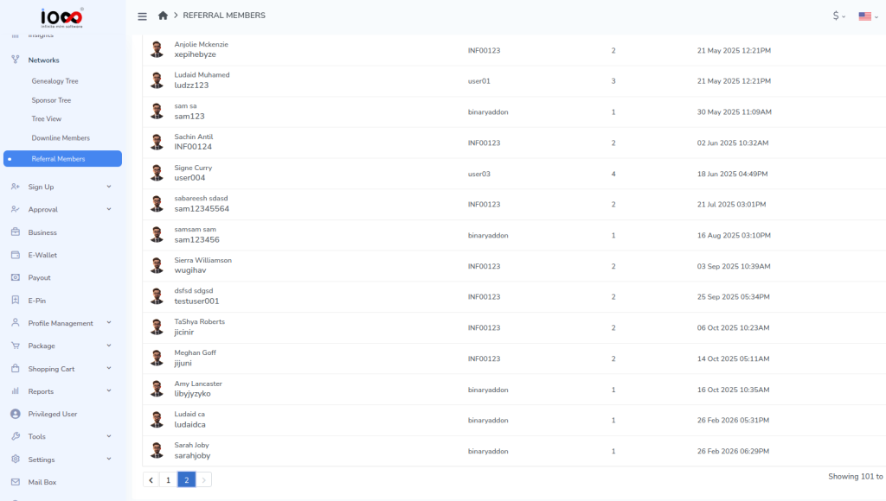886x501 pixels.
Task: Open the currency dollar dropdown
Action: [x=838, y=16]
